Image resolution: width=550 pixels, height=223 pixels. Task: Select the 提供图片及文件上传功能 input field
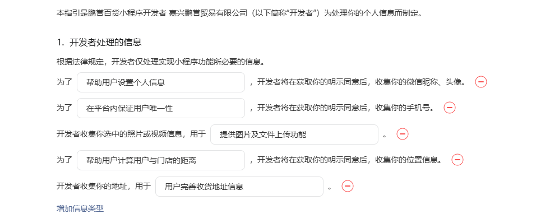tap(294, 134)
